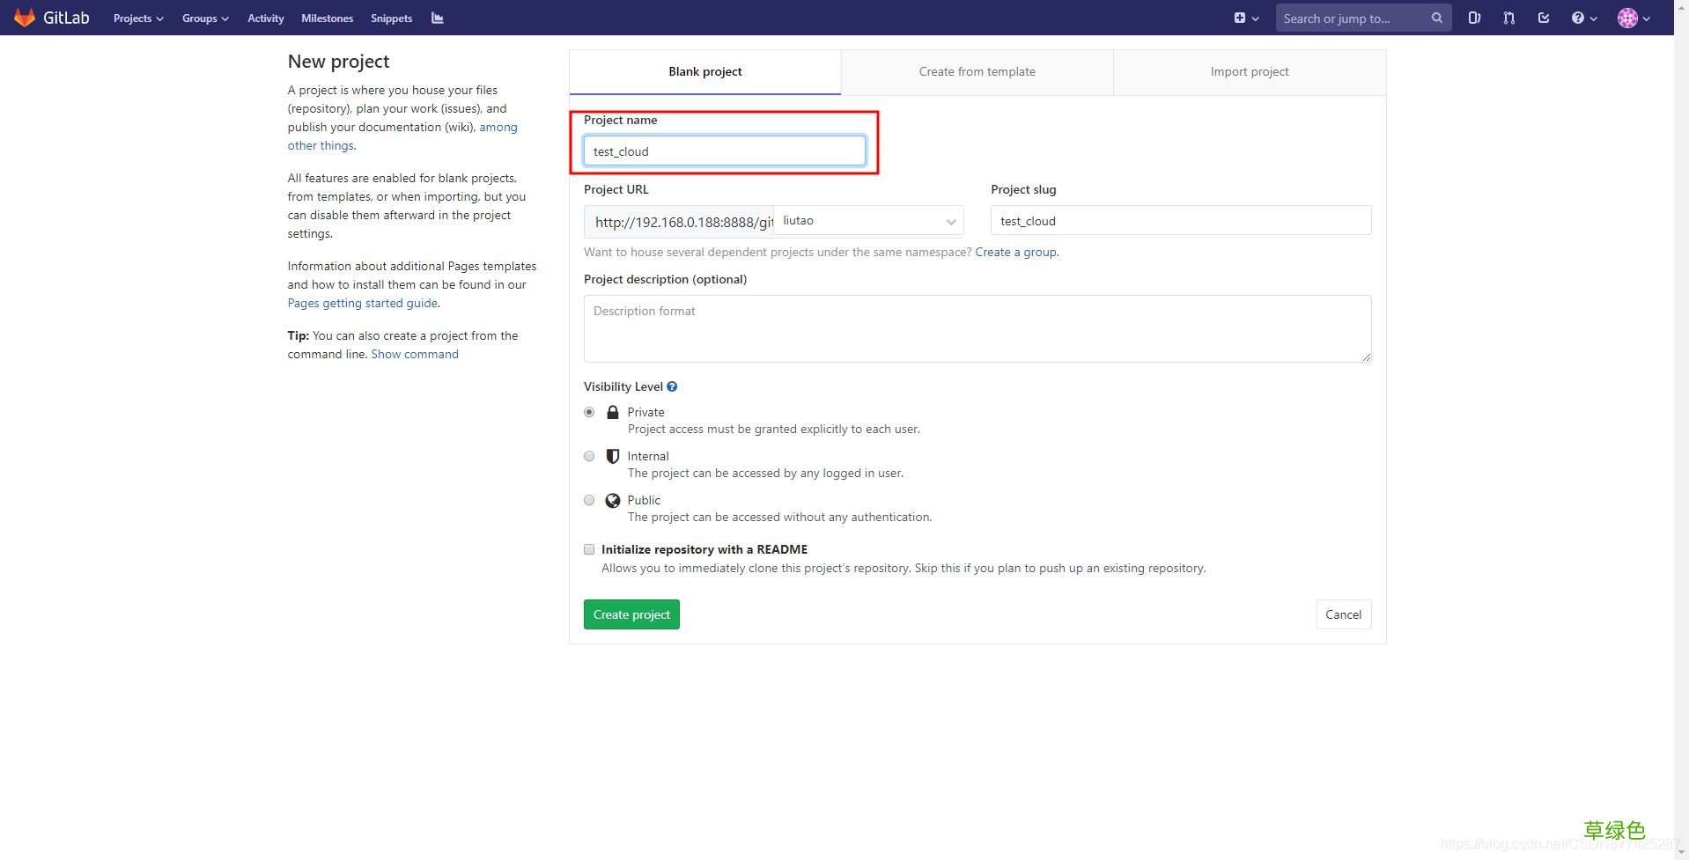Focus the Project description text area
Screen dimensions: 1689x860
tap(977, 328)
